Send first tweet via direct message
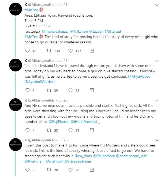This screenshot has width=168, height=177. pos(91,51)
